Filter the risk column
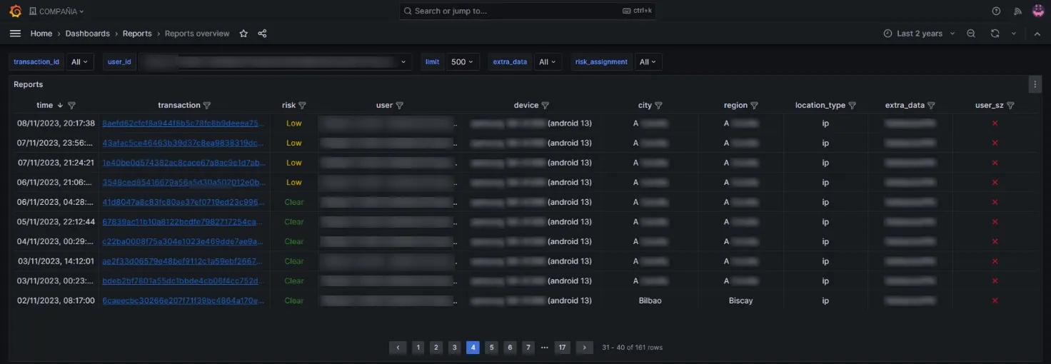The image size is (1051, 364). [302, 106]
